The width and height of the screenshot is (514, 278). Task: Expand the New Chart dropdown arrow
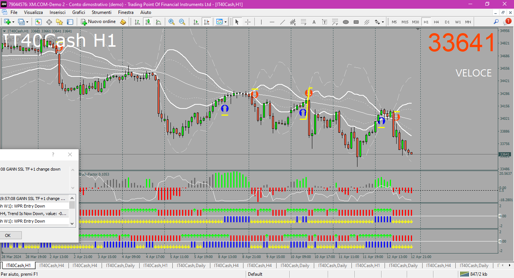pyautogui.click(x=13, y=22)
